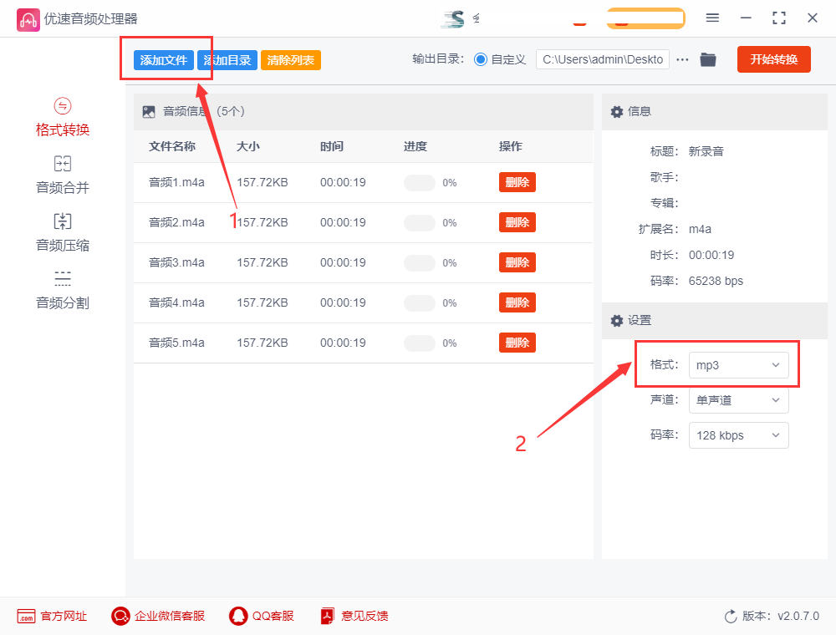
Task: Start conversion with 开始转换 button
Action: [x=773, y=59]
